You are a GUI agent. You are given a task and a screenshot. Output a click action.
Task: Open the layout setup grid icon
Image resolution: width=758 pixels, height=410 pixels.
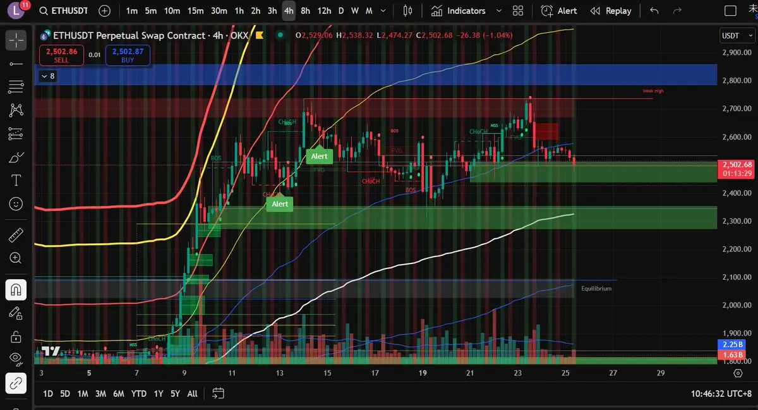point(518,11)
